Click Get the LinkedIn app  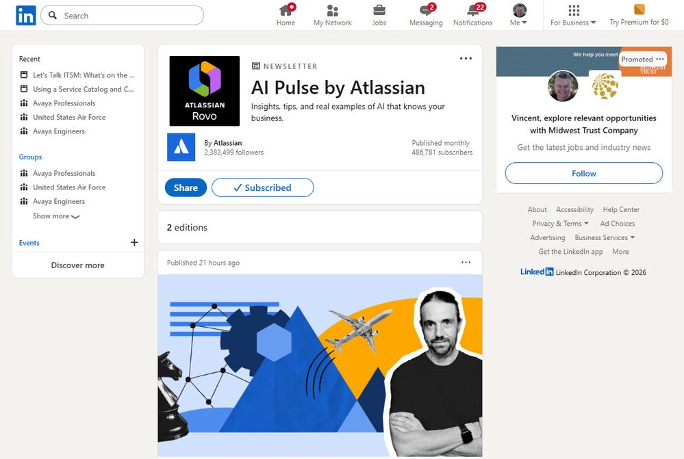[570, 252]
